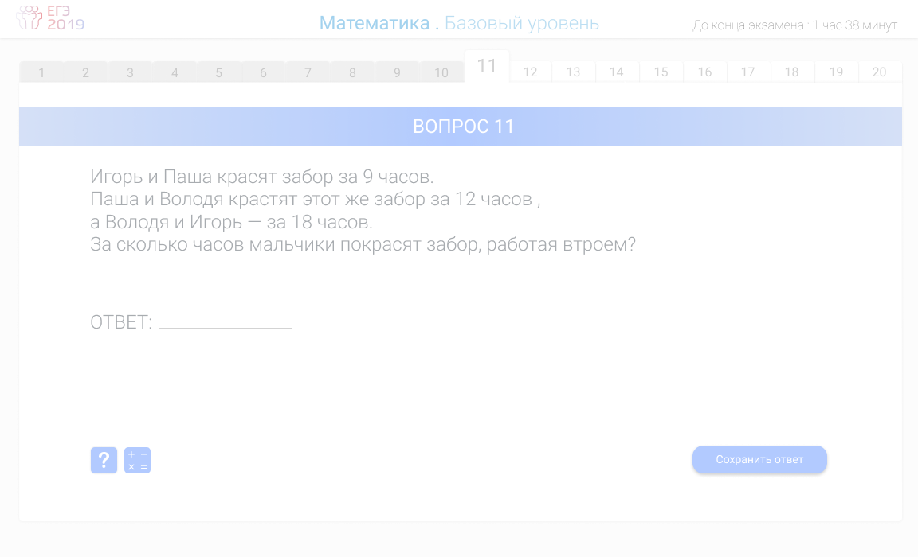Click the active question 11 tab
918x557 pixels.
coord(486,68)
